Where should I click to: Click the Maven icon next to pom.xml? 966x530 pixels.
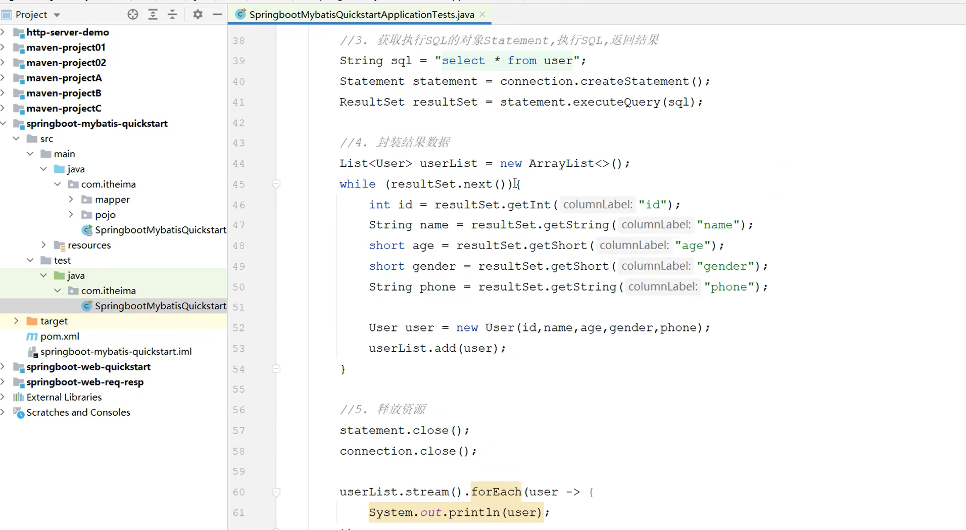pos(31,336)
